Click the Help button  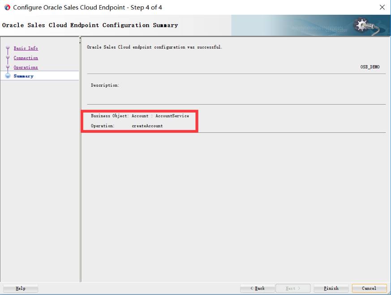pyautogui.click(x=21, y=288)
